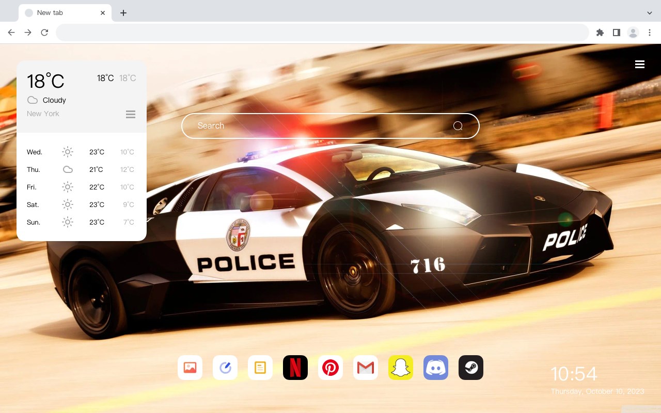Close the New tab
This screenshot has height=413, width=661.
[103, 13]
